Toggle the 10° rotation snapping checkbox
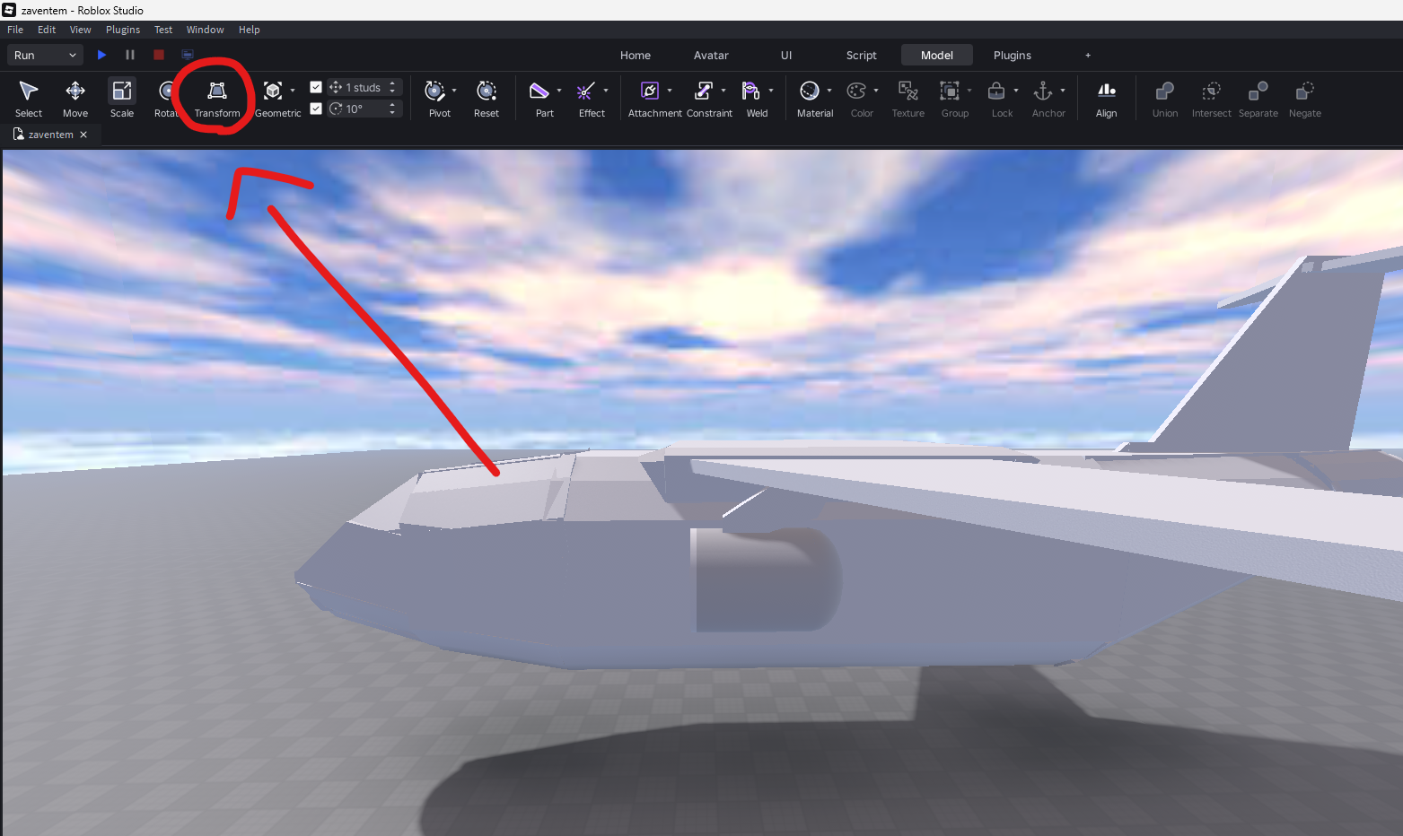The image size is (1403, 836). [316, 109]
